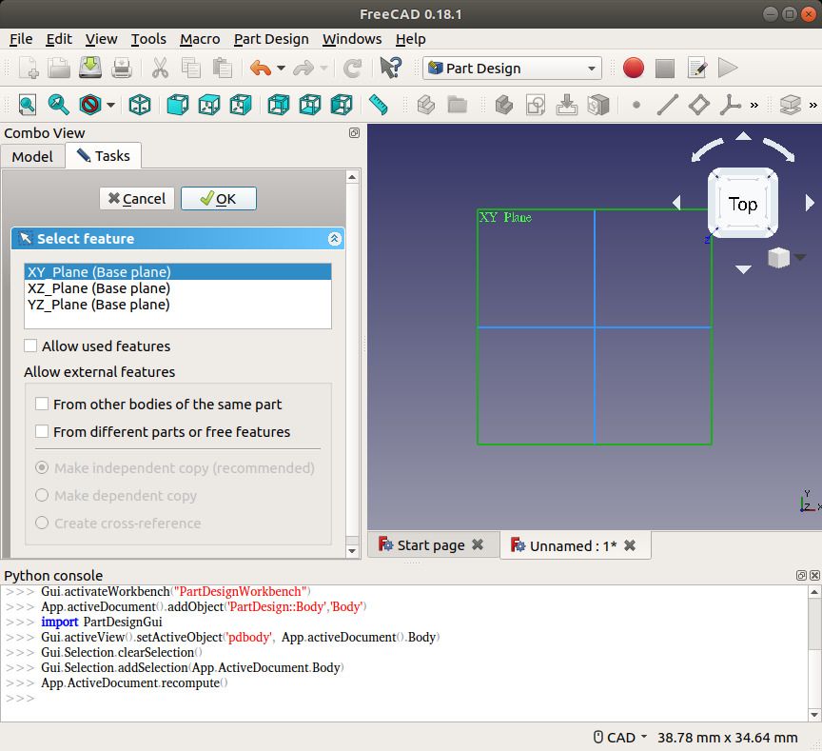The width and height of the screenshot is (822, 751).
Task: Open draw style dropdown arrow
Action: pyautogui.click(x=110, y=105)
